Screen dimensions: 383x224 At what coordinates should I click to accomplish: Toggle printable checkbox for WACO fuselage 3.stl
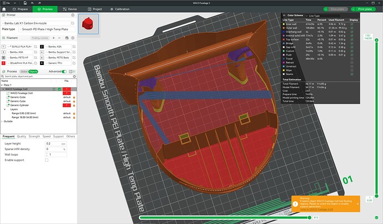[x=59, y=89]
